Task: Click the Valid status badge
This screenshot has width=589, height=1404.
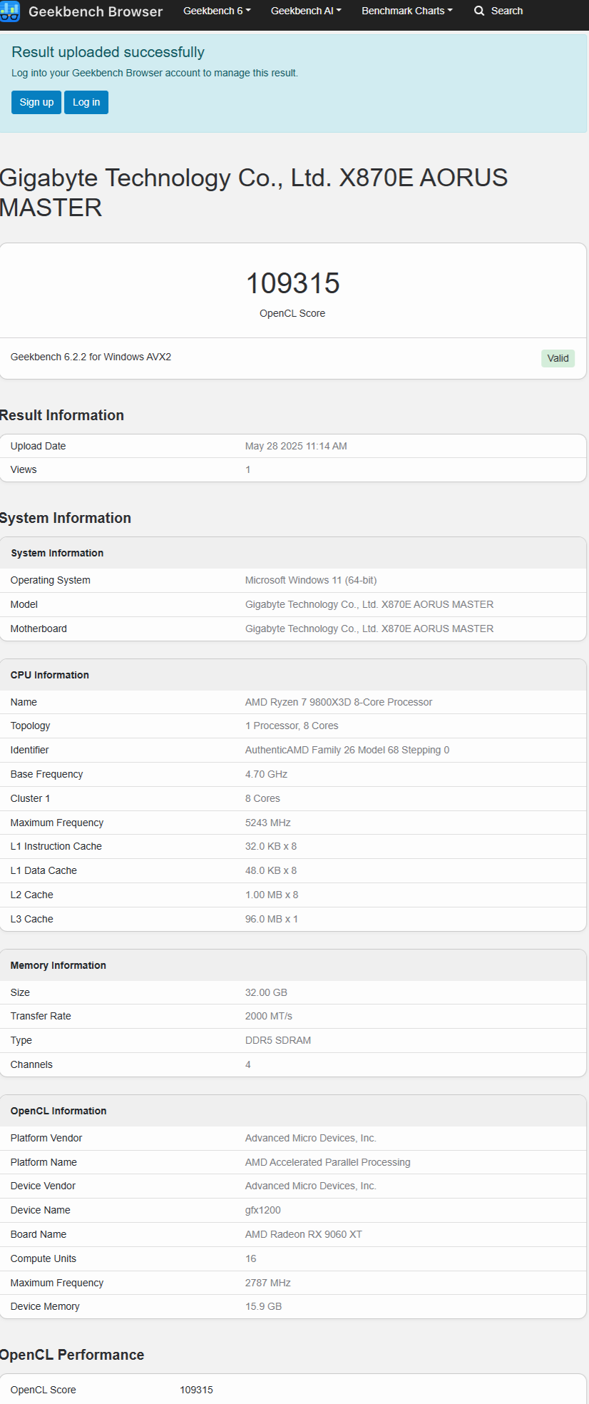Action: pyautogui.click(x=558, y=358)
